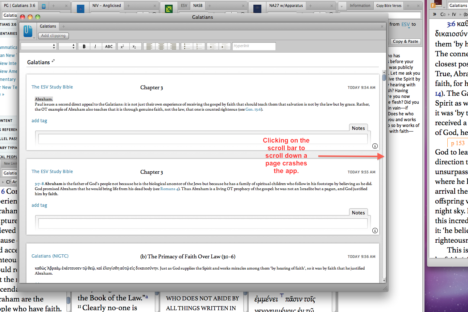Expand the double-chevron breadcrumb in right panel
Image resolution: width=468 pixels, height=312 pixels.
click(x=434, y=15)
